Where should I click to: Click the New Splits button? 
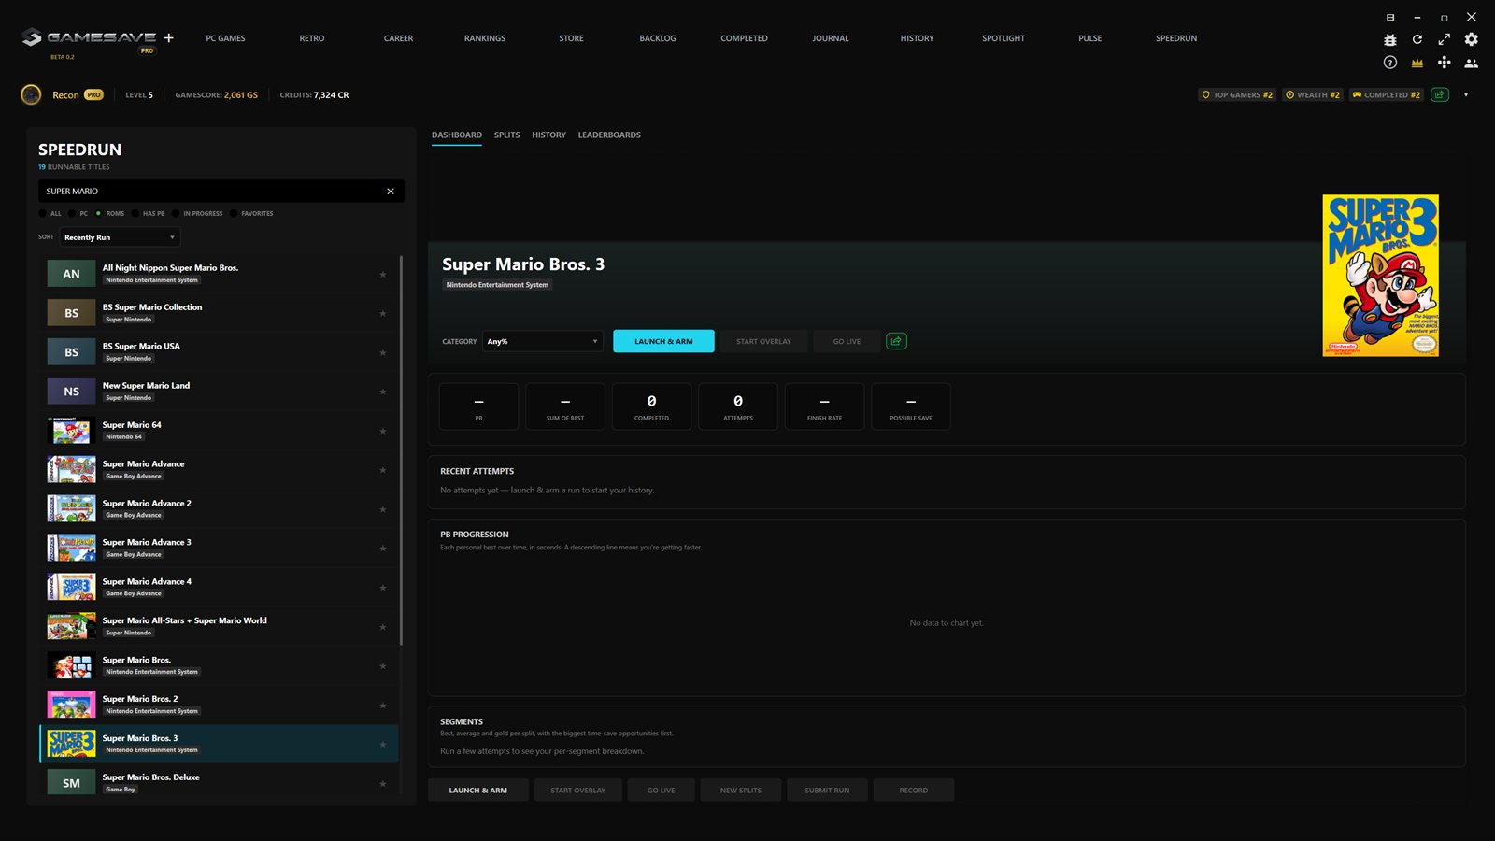click(x=741, y=791)
